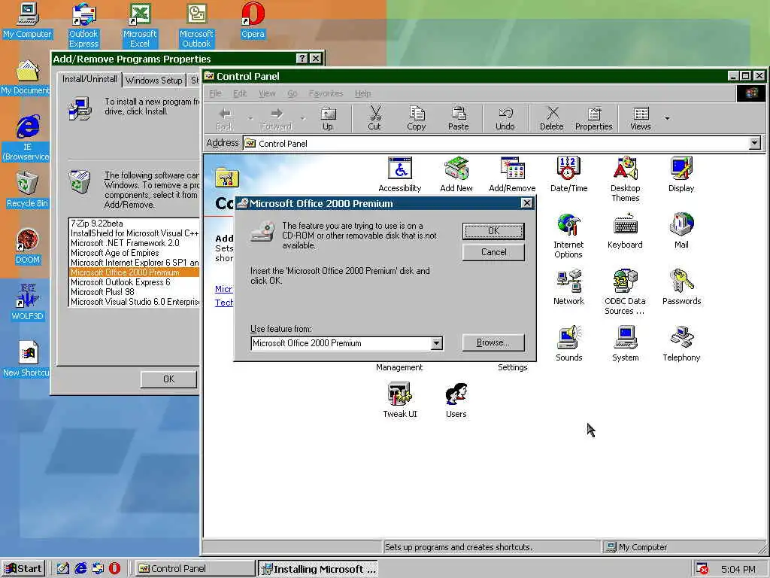The width and height of the screenshot is (770, 578).
Task: Open the Passwords icon
Action: (681, 287)
